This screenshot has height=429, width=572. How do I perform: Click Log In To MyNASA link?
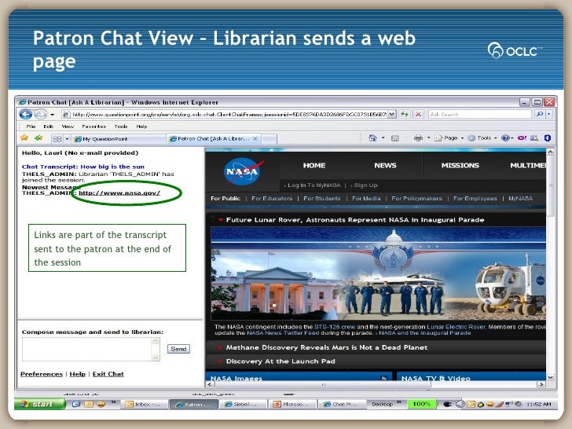[313, 185]
